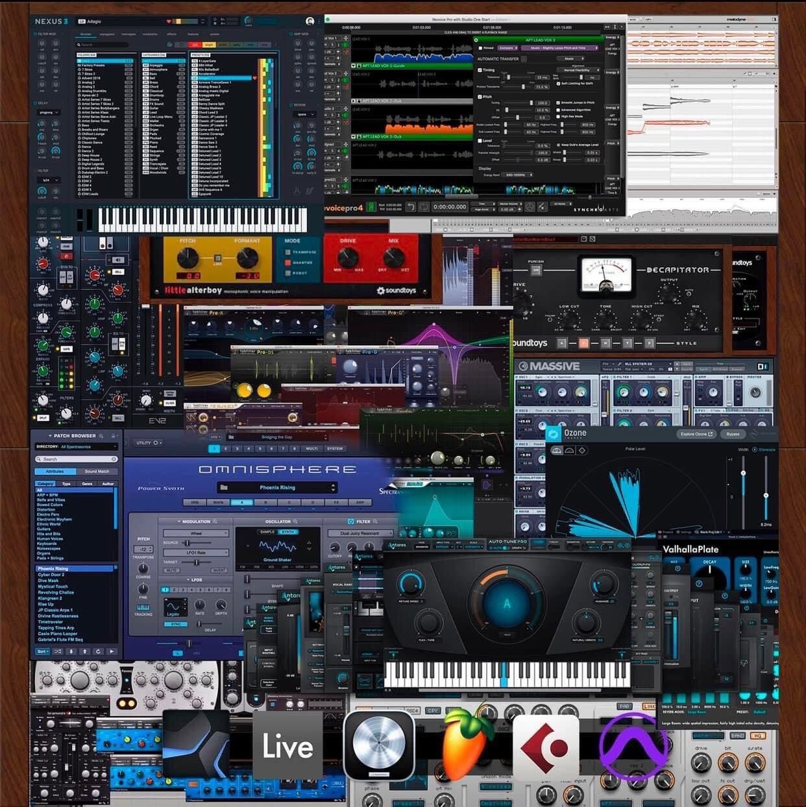Toggle the Pitch checkbox in Revoice APT panel

pos(481,97)
